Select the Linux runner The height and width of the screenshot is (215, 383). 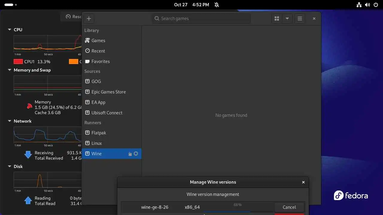point(112,143)
